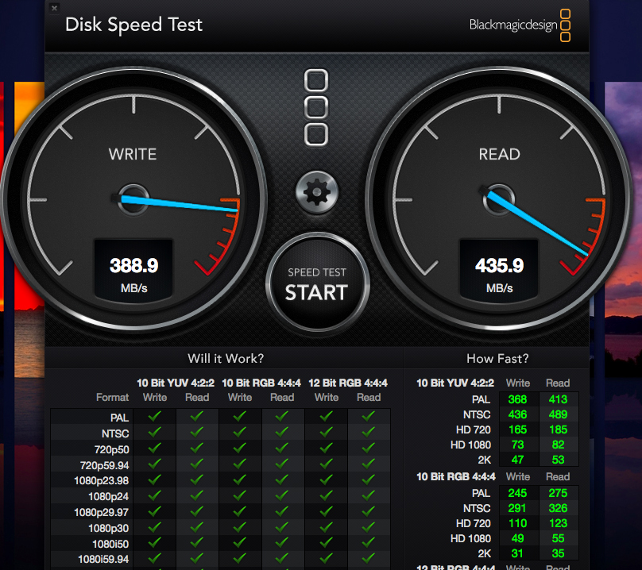Screen dimensions: 642x570
Task: Click 1080p30 10 Bit YUV Read checkmark
Action: click(197, 527)
